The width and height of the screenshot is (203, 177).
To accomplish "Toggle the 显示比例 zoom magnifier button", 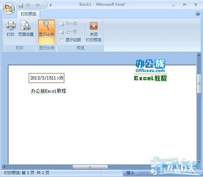I will [46, 32].
